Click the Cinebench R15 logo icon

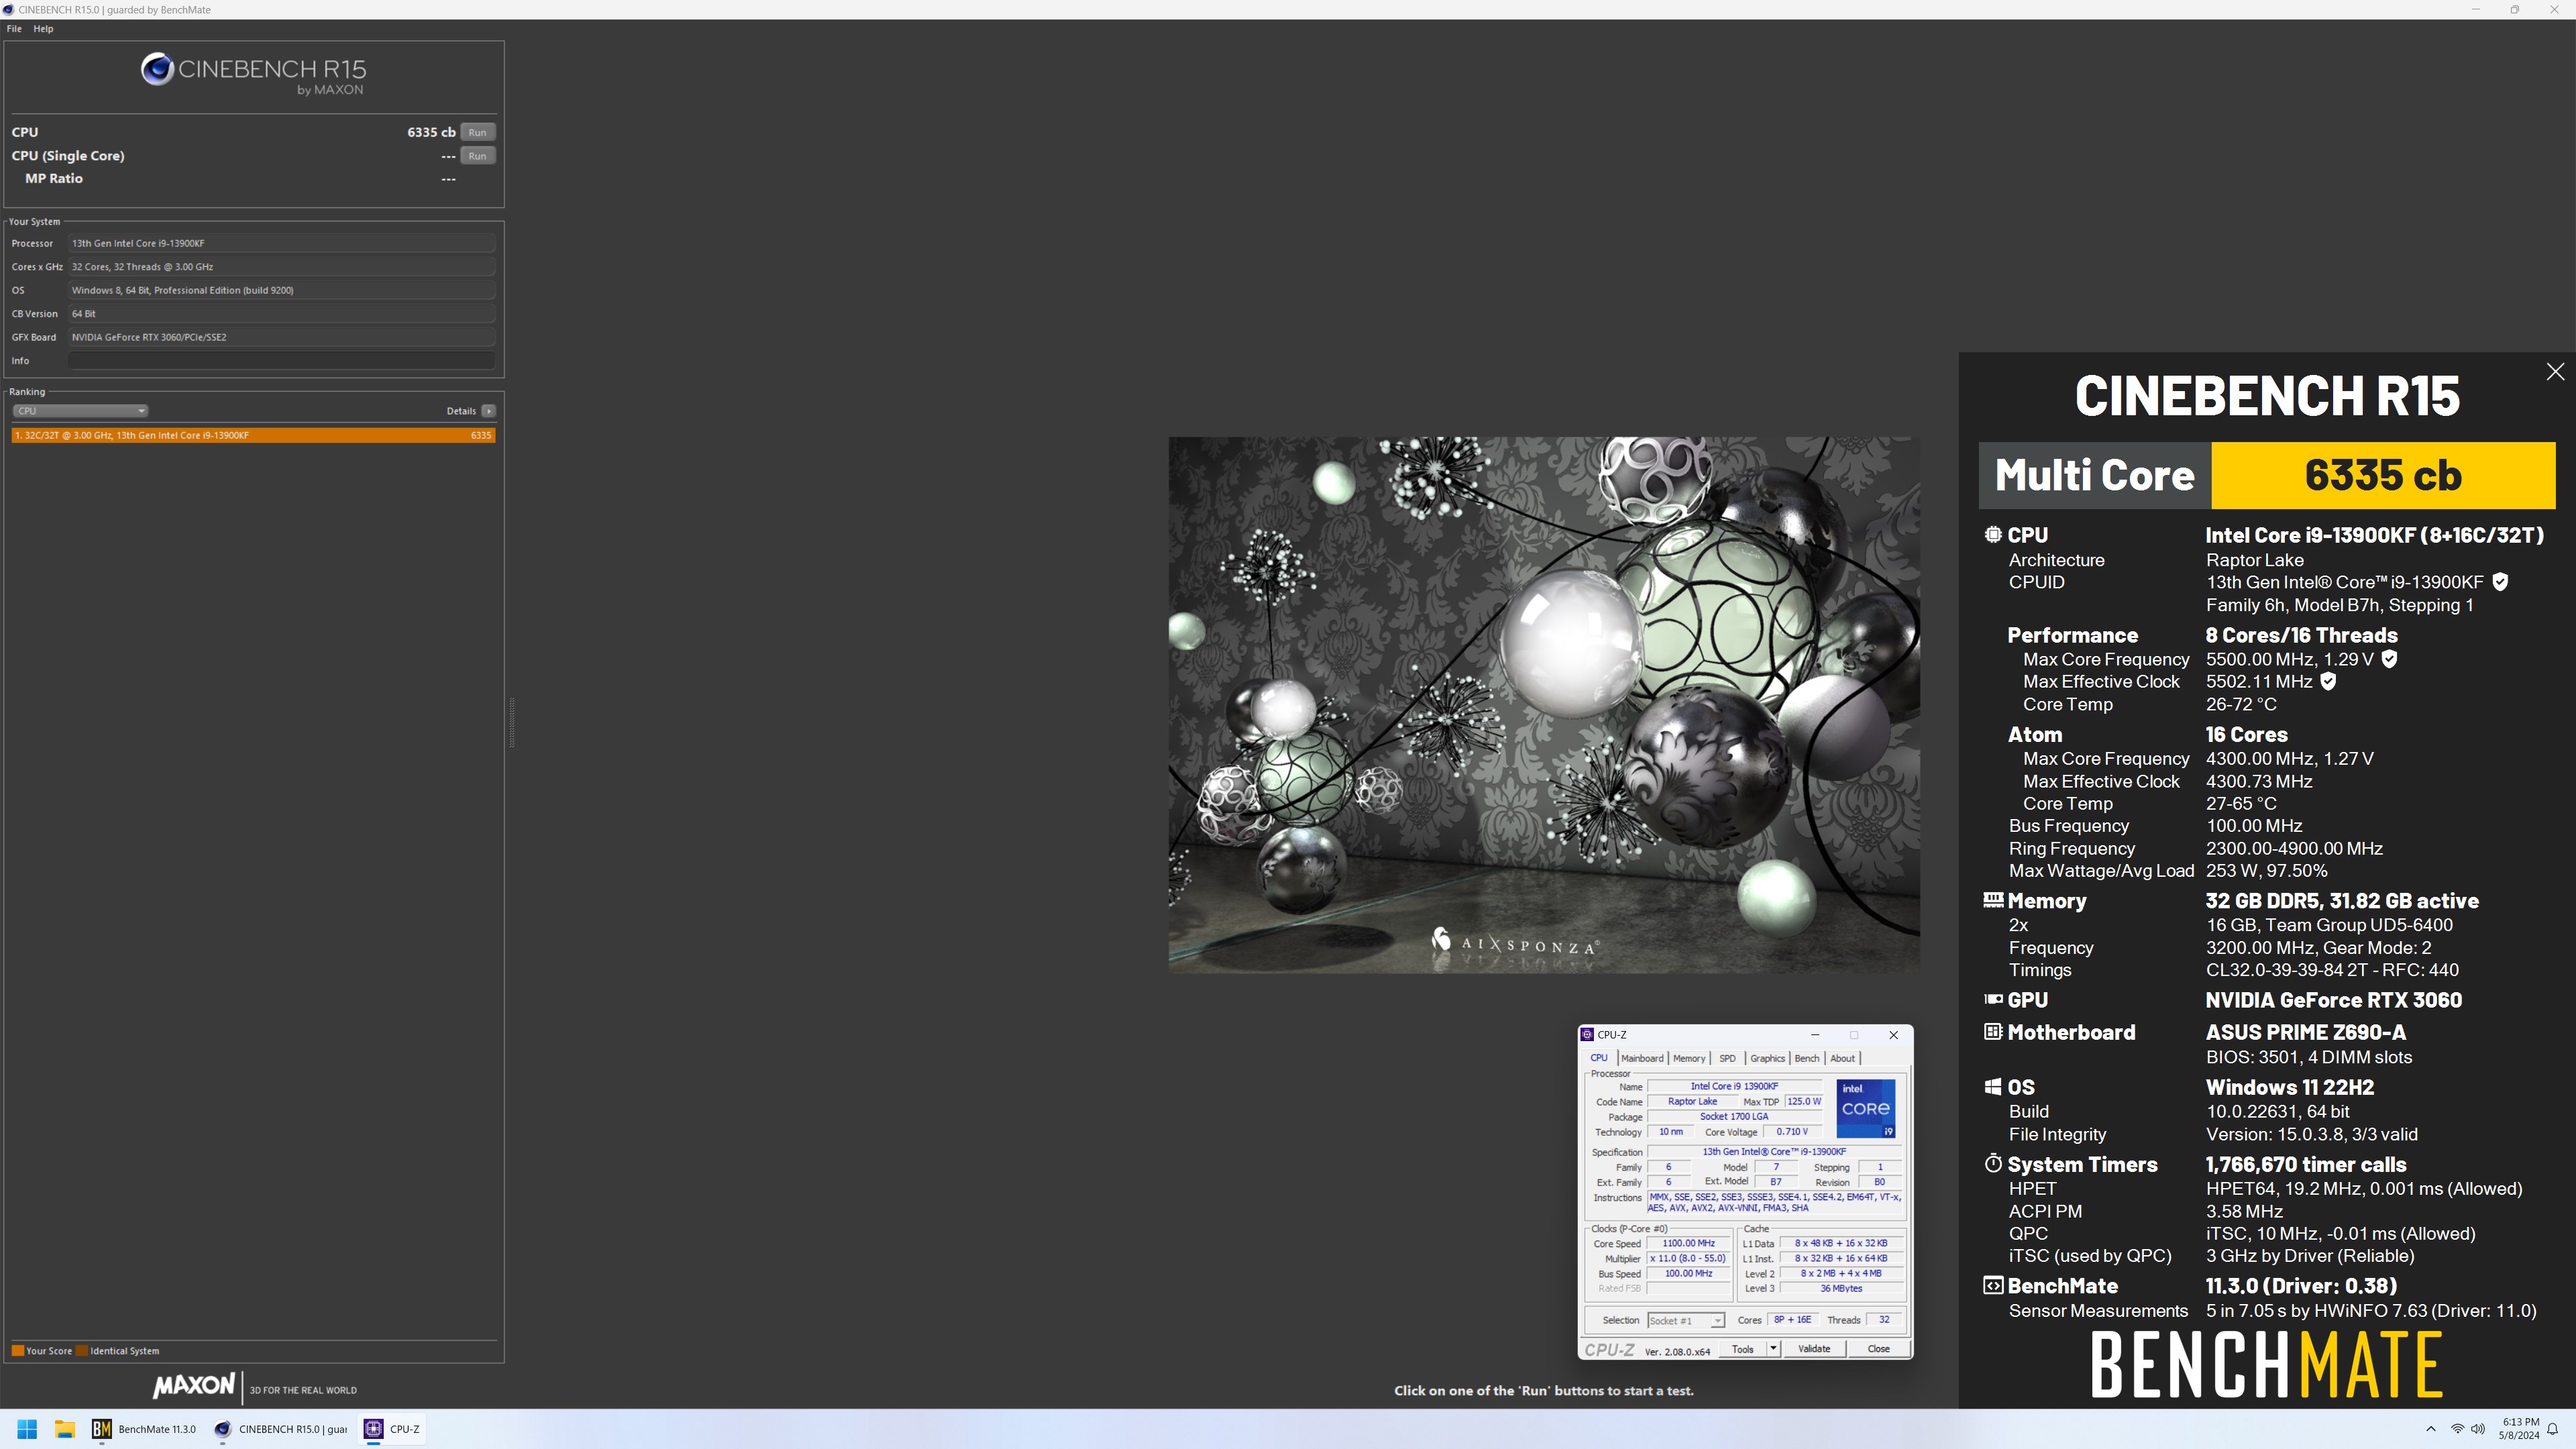(x=157, y=69)
